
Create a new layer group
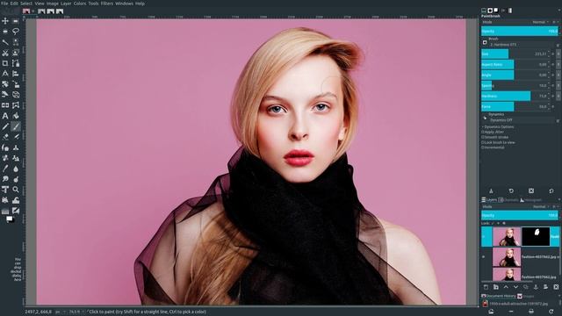495,287
